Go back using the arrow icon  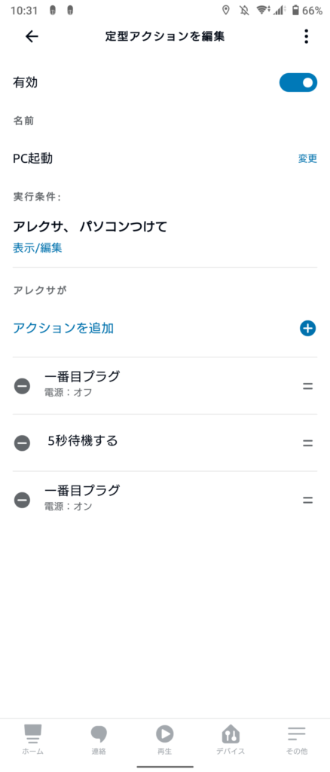click(32, 36)
